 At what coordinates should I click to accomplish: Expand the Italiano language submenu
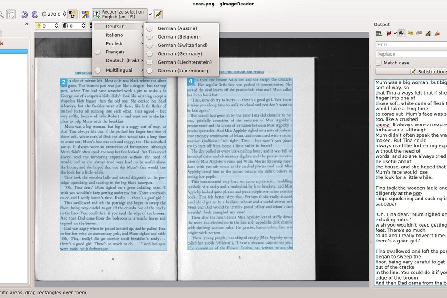(x=119, y=35)
